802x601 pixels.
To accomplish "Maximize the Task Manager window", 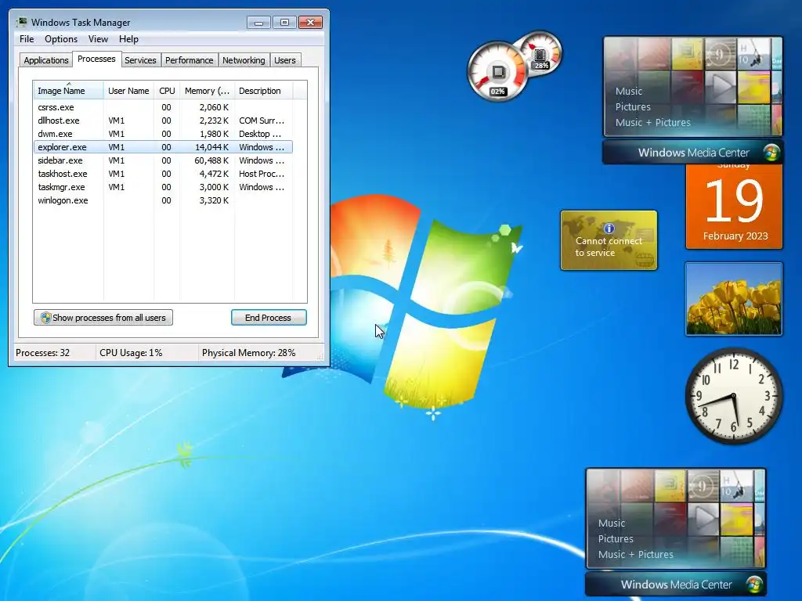I will tap(284, 23).
